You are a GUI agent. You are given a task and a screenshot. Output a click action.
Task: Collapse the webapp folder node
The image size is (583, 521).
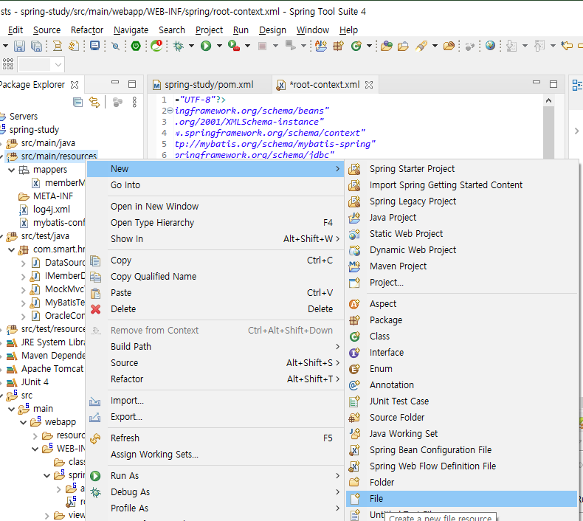[x=24, y=422]
